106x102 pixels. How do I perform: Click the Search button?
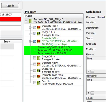10,6
